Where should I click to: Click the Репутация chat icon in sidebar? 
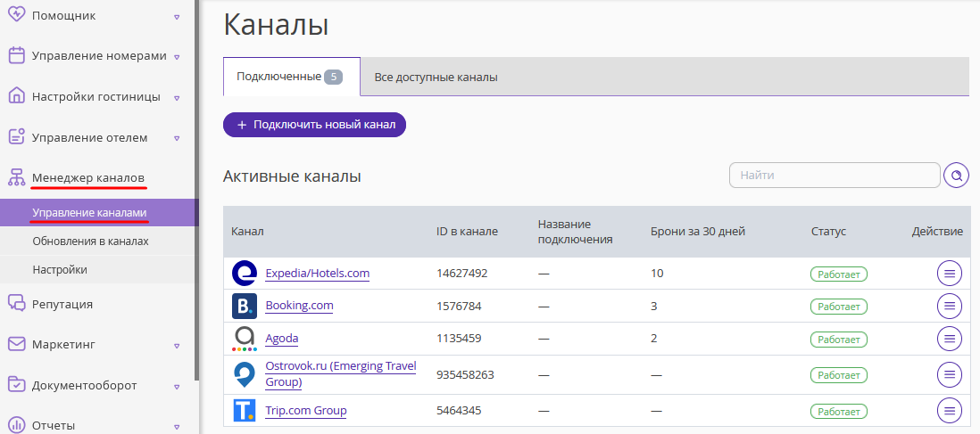[16, 304]
